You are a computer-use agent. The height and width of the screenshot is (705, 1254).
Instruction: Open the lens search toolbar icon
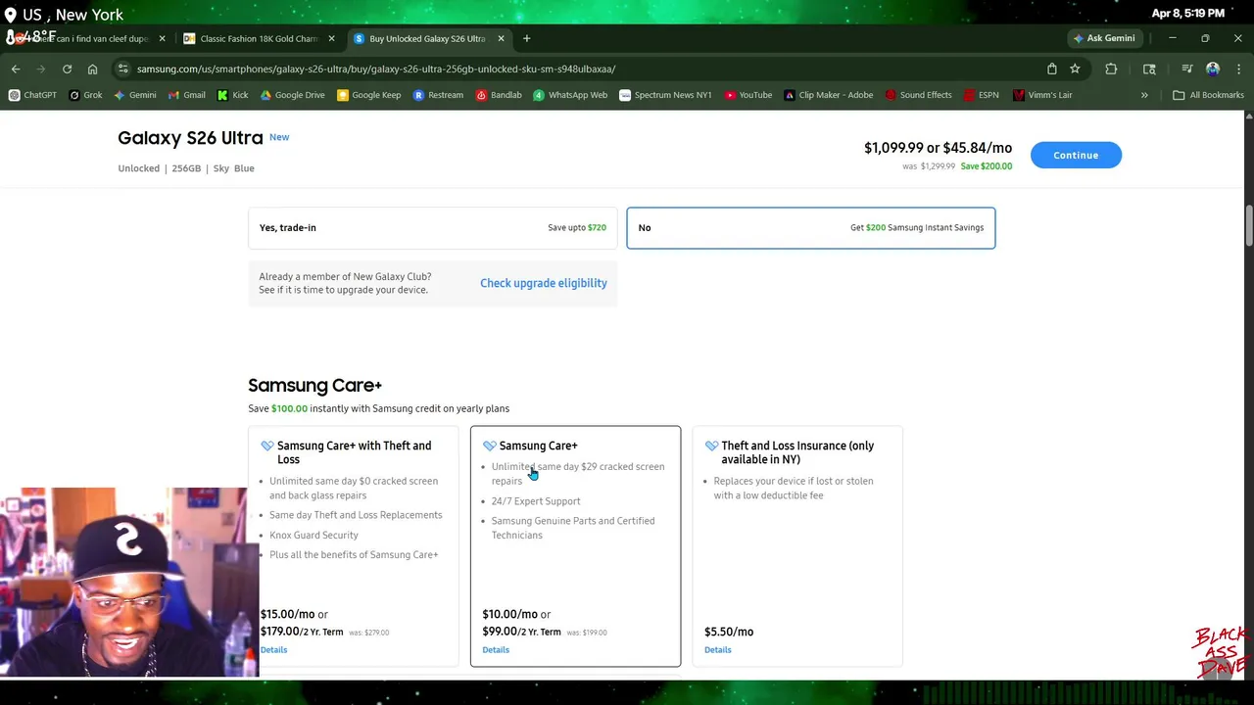[1149, 69]
